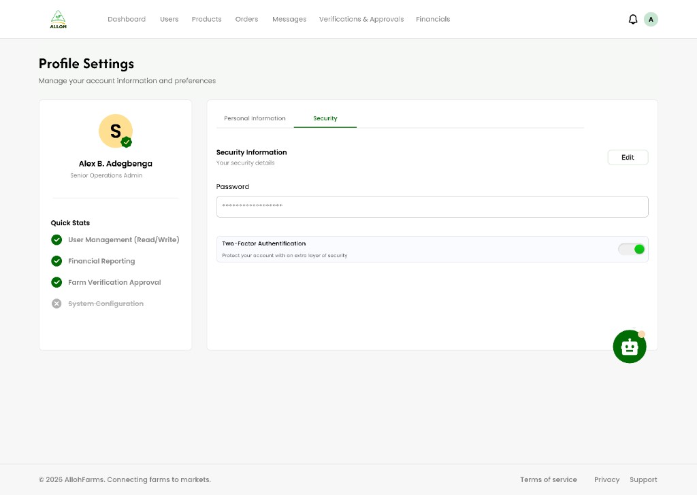Go to Dashboard in the top navigation
This screenshot has height=495, width=697.
pos(127,19)
